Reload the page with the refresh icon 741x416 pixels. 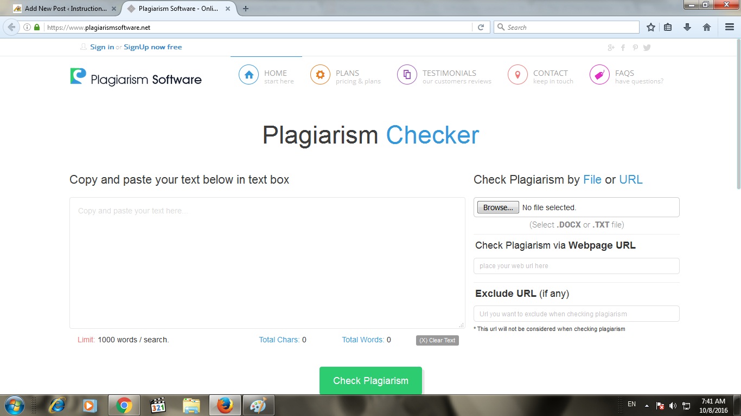click(481, 27)
